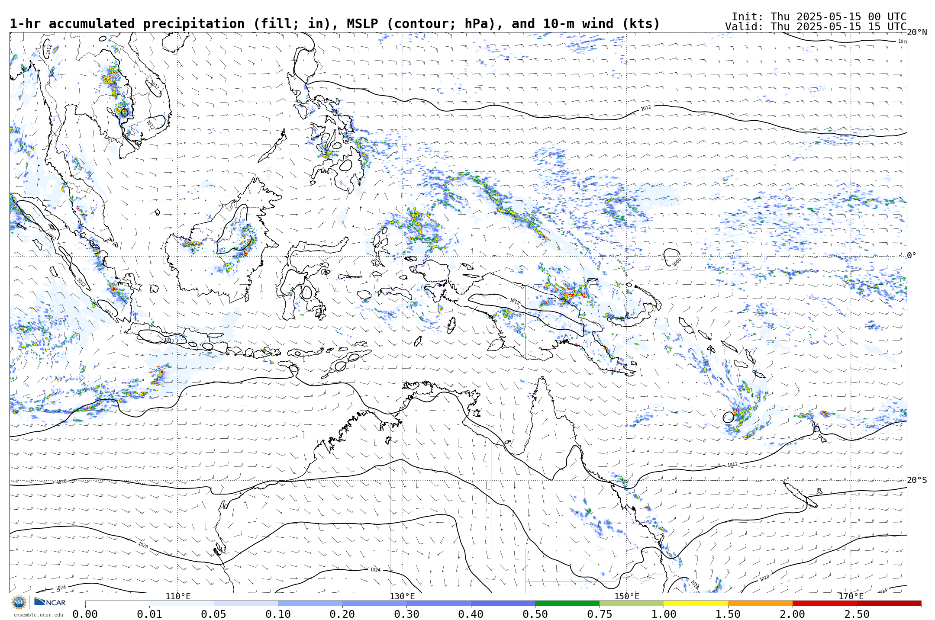
Task: Click the 0.75 colorbar label
Action: click(600, 614)
